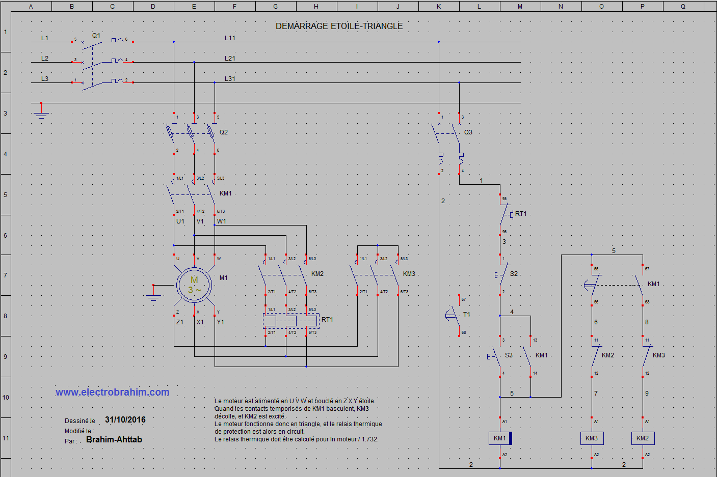
Task: Select column header K on the ruler
Action: pos(439,6)
